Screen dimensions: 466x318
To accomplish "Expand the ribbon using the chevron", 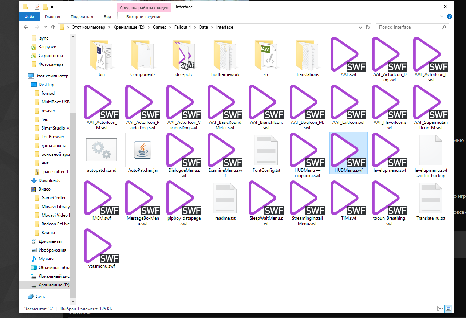I will click(442, 17).
